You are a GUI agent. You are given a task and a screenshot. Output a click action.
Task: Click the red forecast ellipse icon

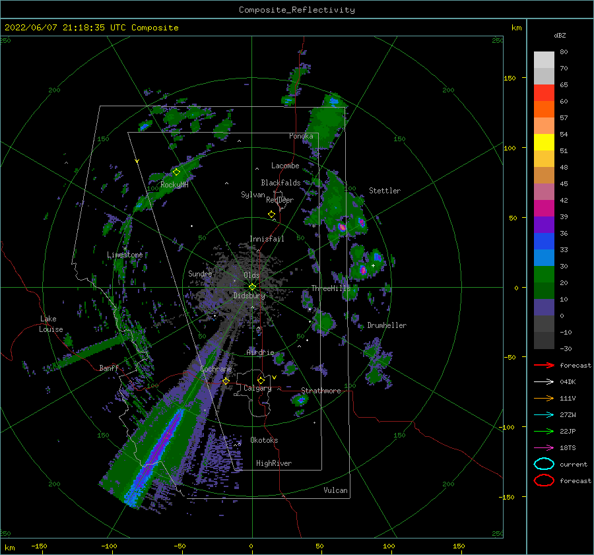click(544, 480)
